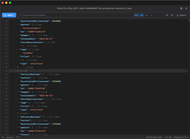Image resolution: width=190 pixels, height=139 pixels.
Task: Open a file with the Open button
Action: 9,15
